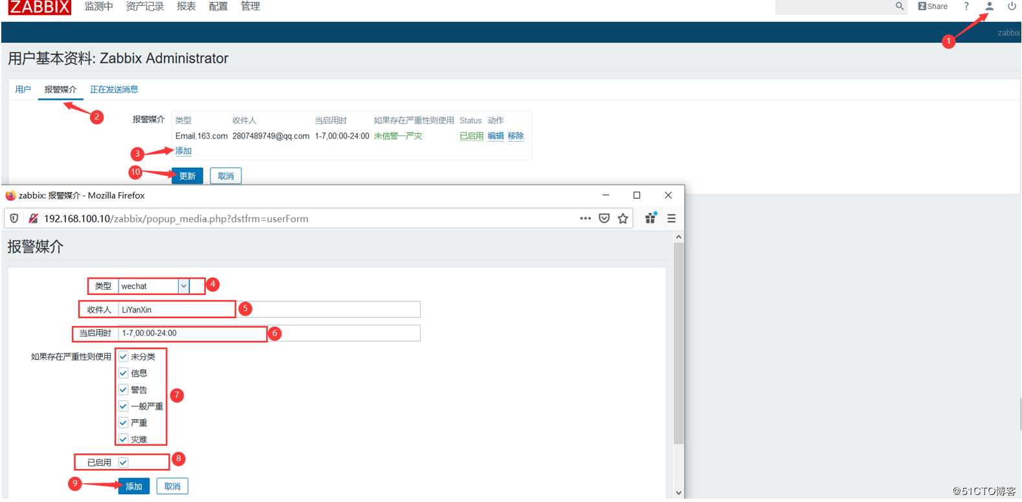Viewport: 1022px width, 502px height.
Task: Switch to the 用户 tab
Action: (x=23, y=89)
